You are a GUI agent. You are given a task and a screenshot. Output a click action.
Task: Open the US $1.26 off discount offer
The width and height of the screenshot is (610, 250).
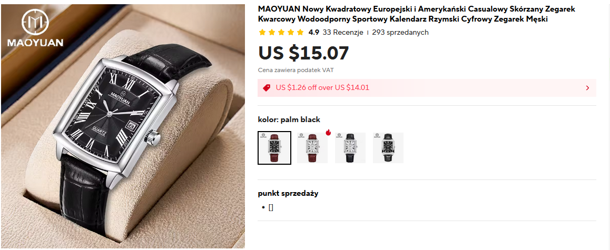[322, 88]
